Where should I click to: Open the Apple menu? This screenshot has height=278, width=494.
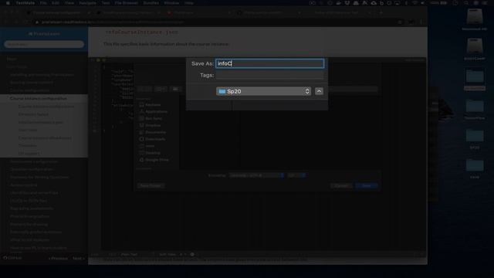8,3
